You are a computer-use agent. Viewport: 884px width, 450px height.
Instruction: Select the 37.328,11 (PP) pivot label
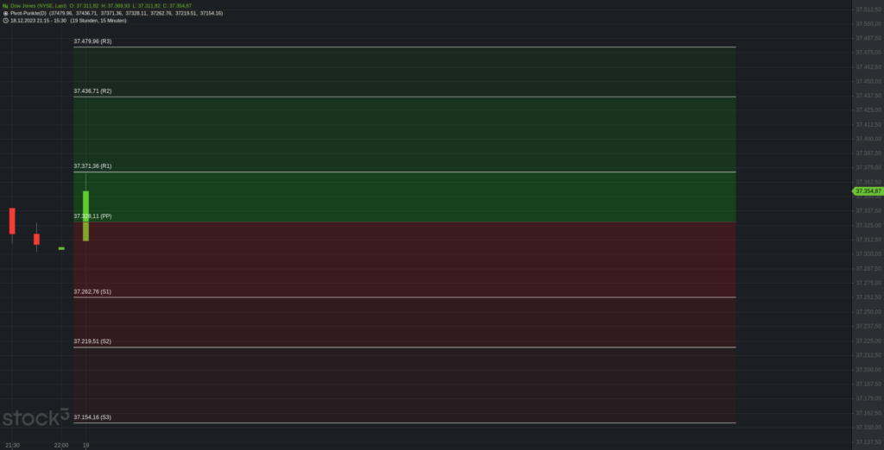click(92, 216)
